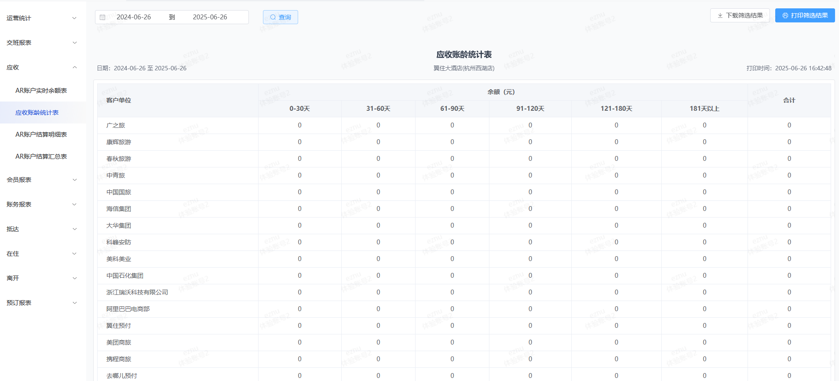839x381 pixels.
Task: Select the 广之旅 customer row
Action: pos(464,125)
